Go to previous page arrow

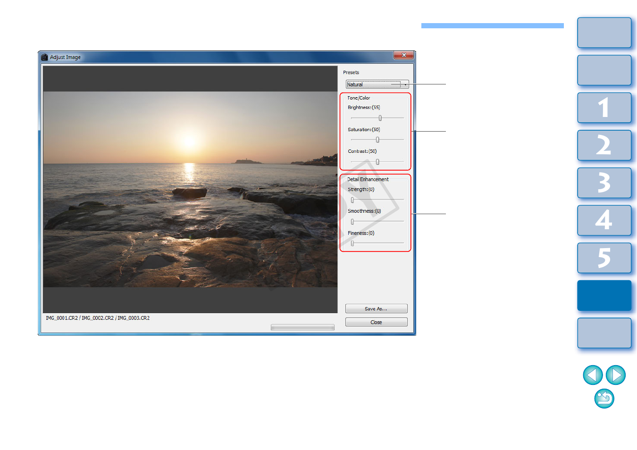(593, 375)
